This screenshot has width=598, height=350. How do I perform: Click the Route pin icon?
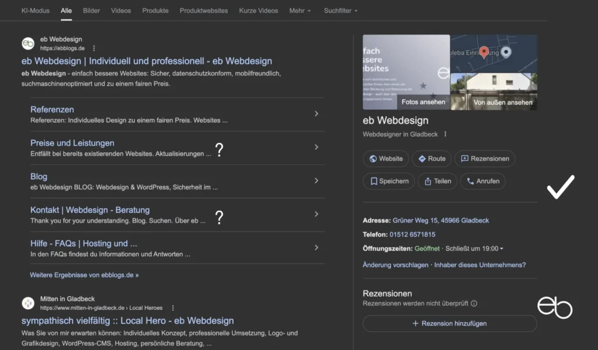click(x=422, y=158)
